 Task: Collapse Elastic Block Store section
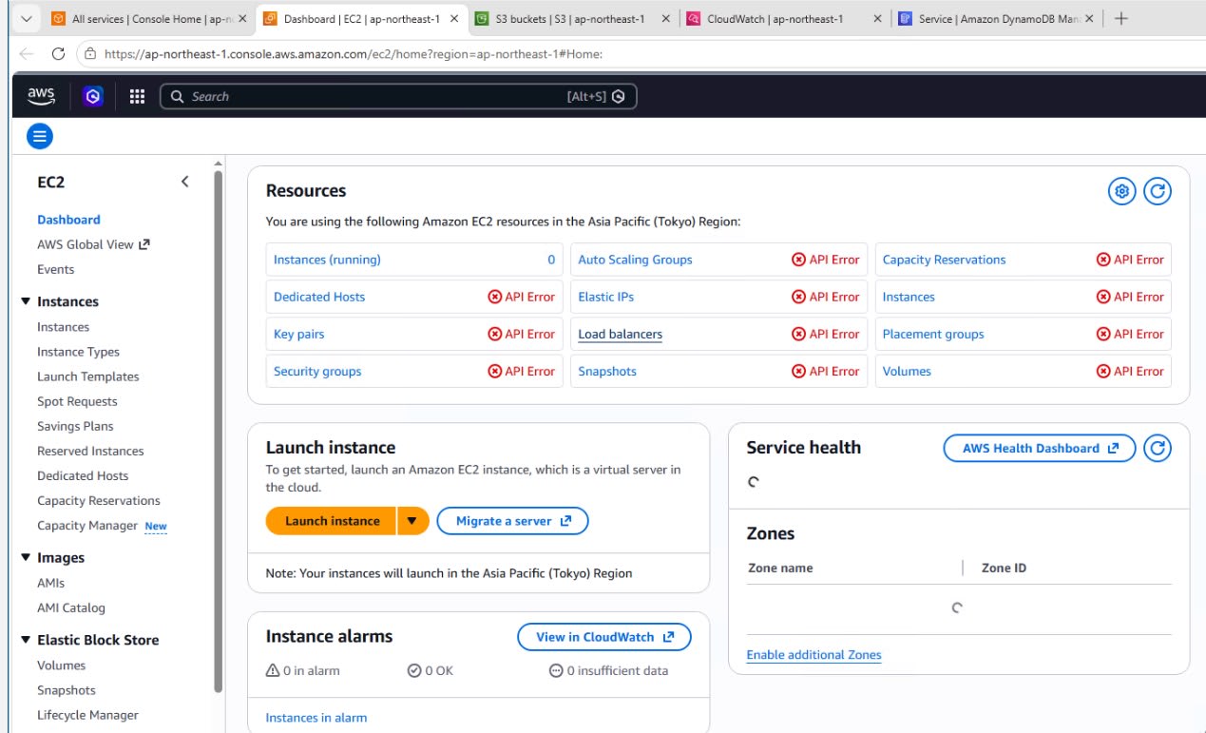pos(26,640)
